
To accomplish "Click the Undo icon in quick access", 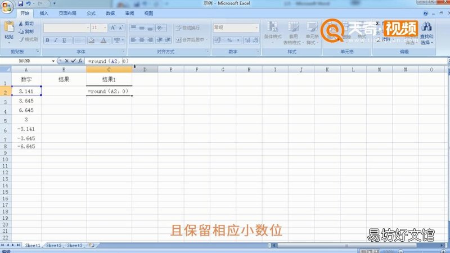I will click(x=29, y=4).
